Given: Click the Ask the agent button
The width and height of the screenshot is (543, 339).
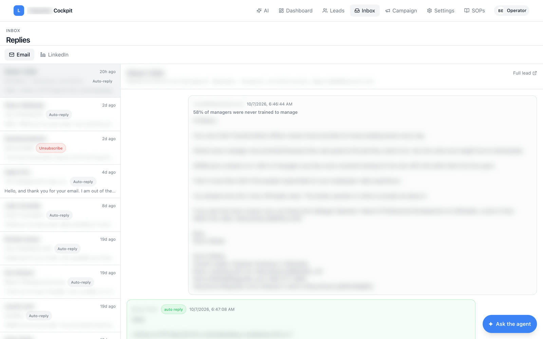Looking at the screenshot, I should point(509,324).
